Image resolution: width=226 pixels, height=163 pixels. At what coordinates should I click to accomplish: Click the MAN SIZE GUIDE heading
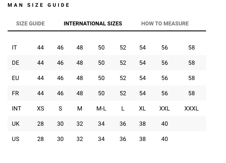(x=39, y=5)
